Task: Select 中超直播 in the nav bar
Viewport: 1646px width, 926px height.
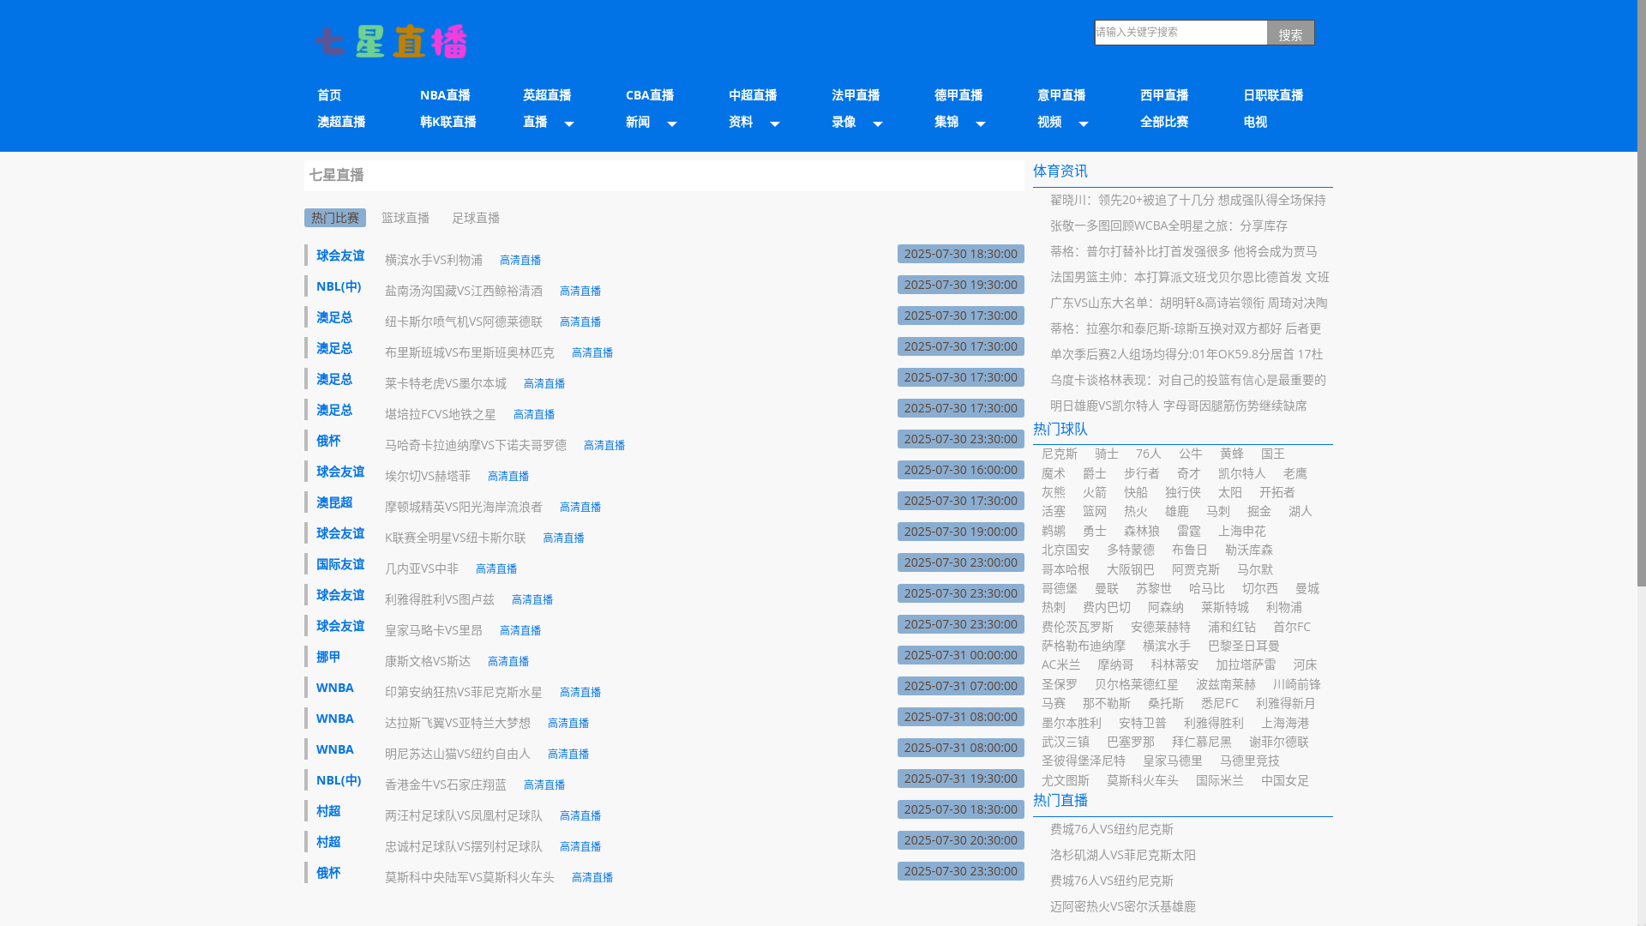Action: (x=753, y=95)
